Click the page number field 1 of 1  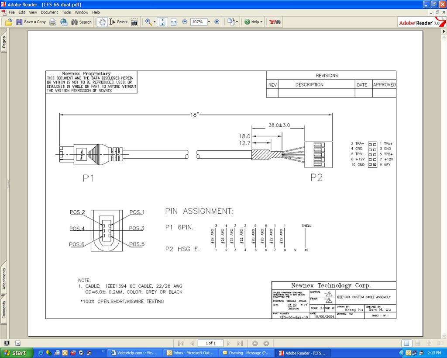click(211, 343)
